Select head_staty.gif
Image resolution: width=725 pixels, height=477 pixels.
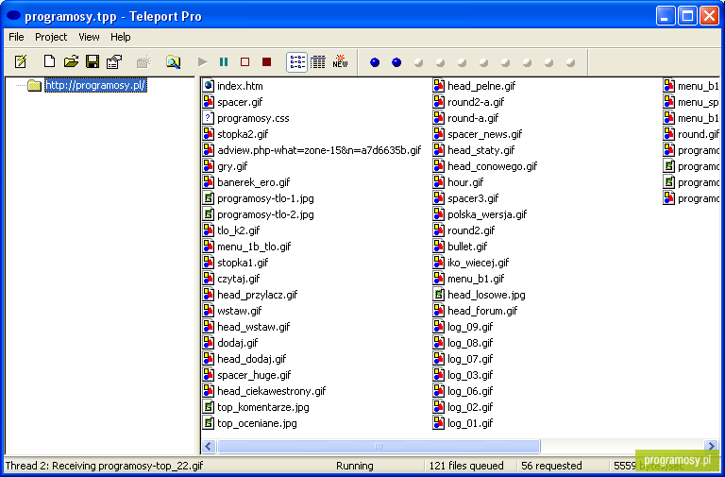(x=481, y=150)
